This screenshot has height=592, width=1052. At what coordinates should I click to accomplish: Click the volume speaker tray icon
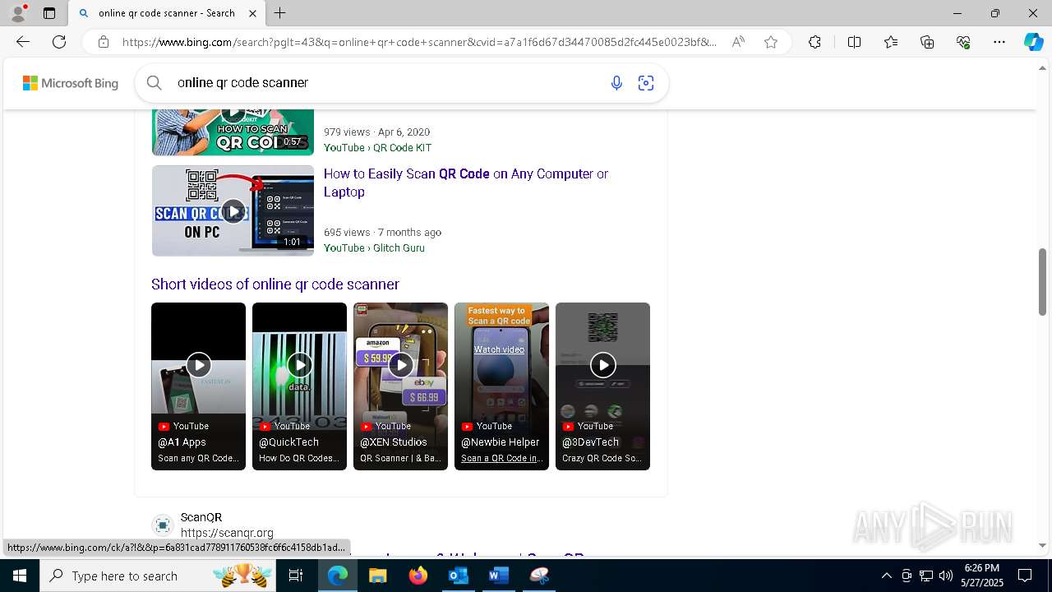coord(946,576)
